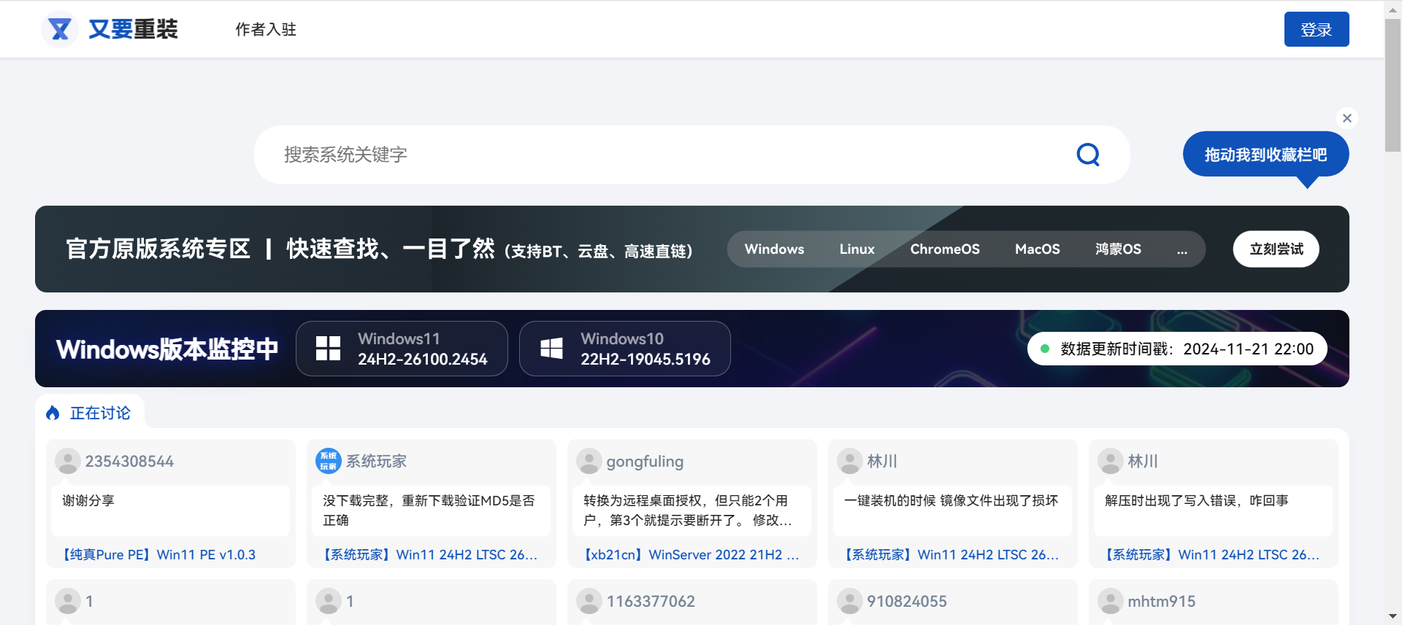Click username 1163377062
Screen dimensions: 1402x625
coord(651,602)
